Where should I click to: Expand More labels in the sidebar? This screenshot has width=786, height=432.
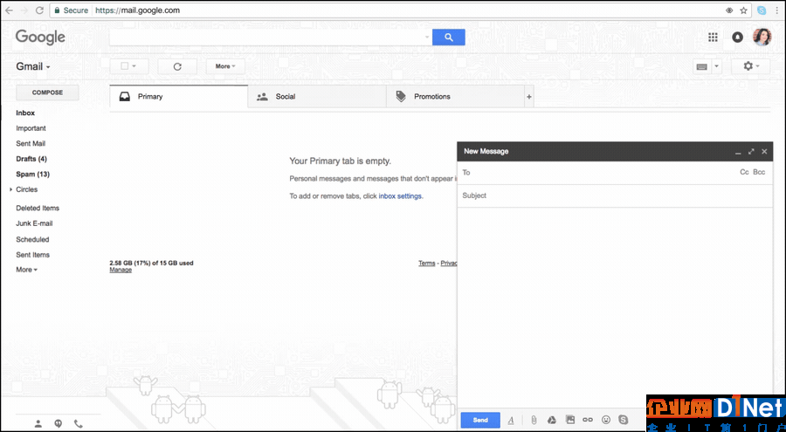click(26, 270)
